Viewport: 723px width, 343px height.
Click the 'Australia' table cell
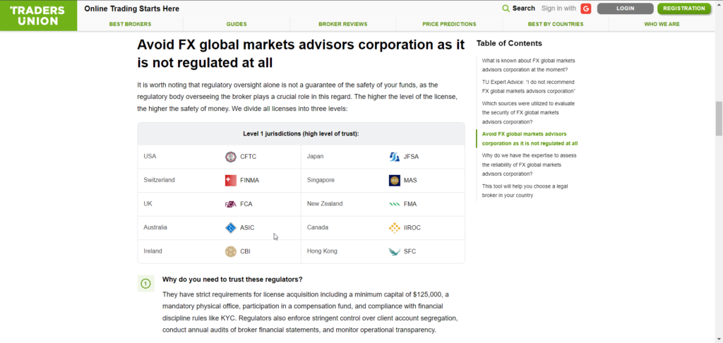tap(155, 228)
